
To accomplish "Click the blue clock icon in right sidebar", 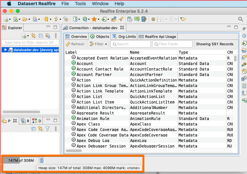I will pos(244,36).
